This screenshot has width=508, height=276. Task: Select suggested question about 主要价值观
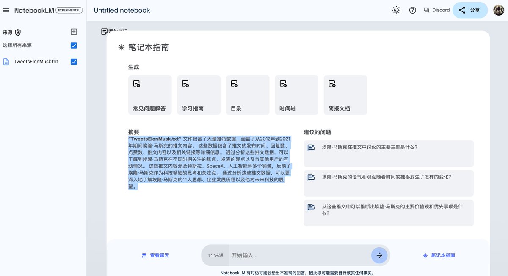[389, 213]
